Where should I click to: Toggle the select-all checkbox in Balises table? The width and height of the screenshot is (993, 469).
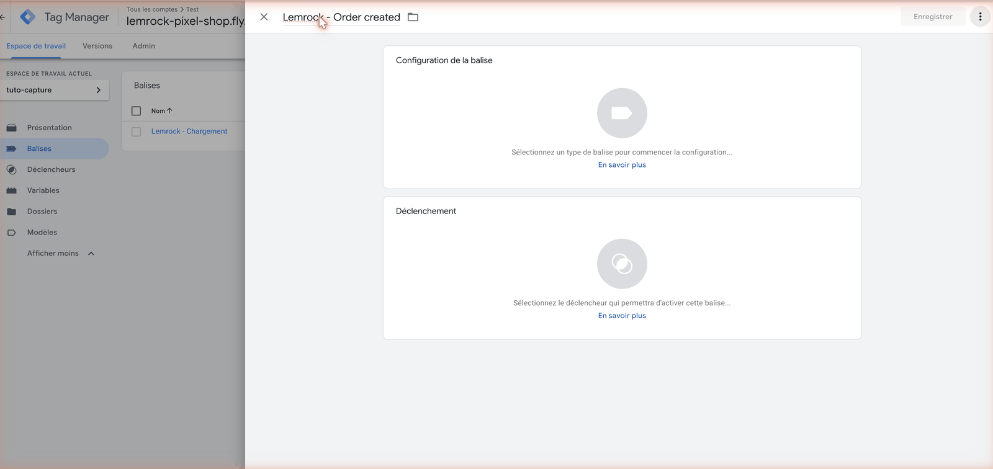click(136, 111)
